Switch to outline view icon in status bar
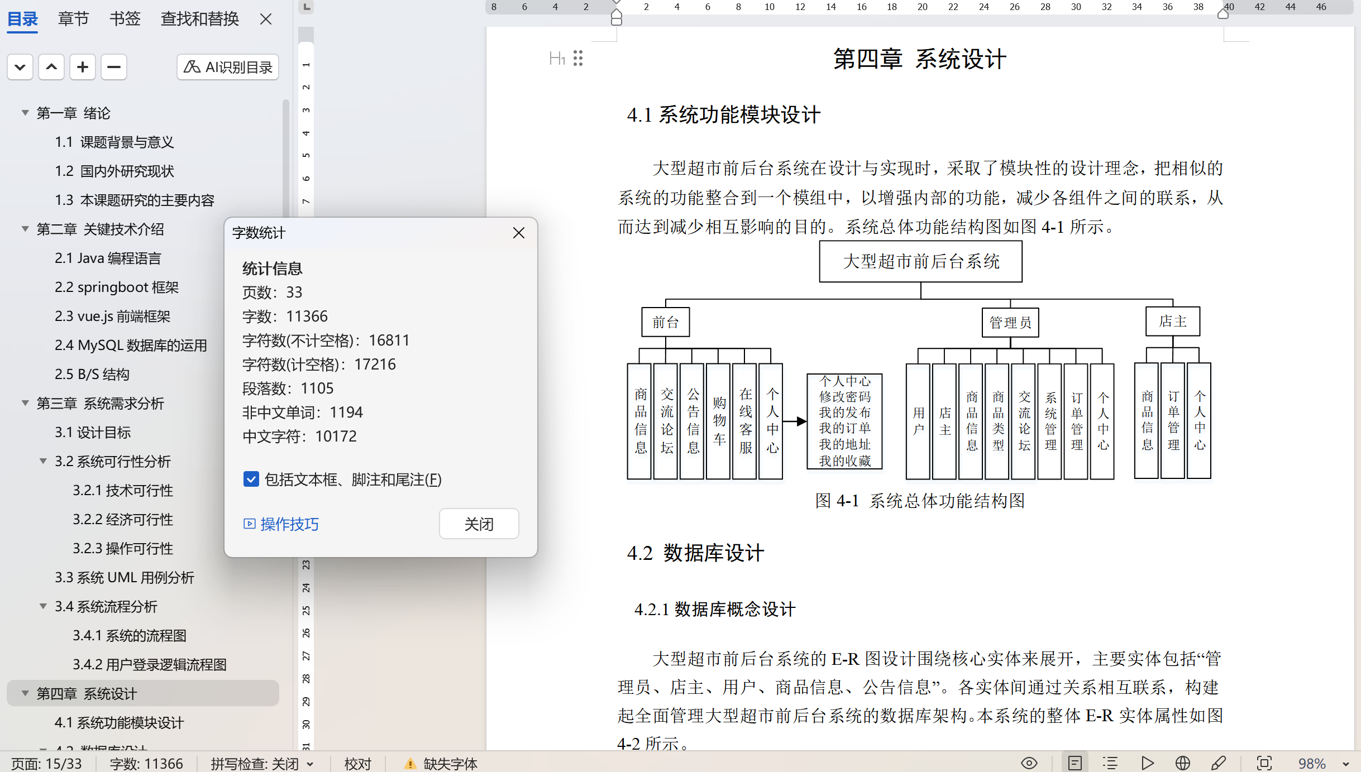The height and width of the screenshot is (772, 1361). click(x=1110, y=763)
